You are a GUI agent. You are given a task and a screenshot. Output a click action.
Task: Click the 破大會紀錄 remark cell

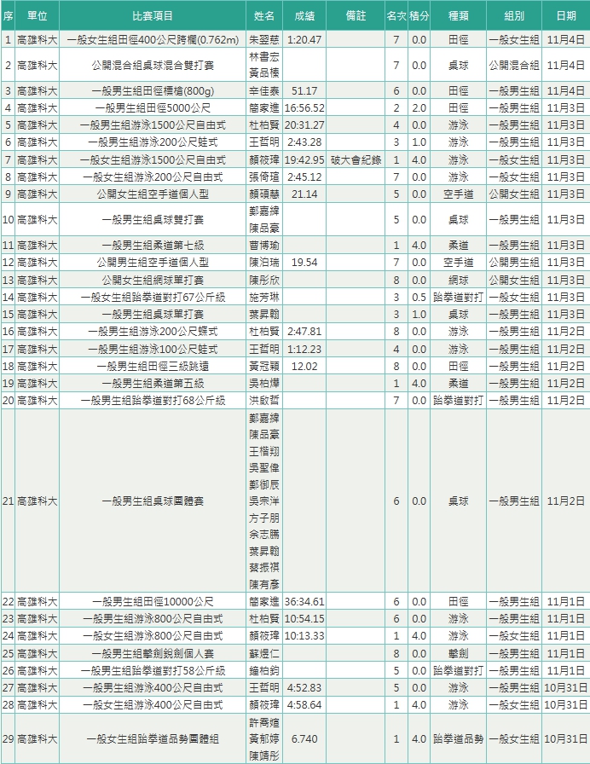click(356, 159)
